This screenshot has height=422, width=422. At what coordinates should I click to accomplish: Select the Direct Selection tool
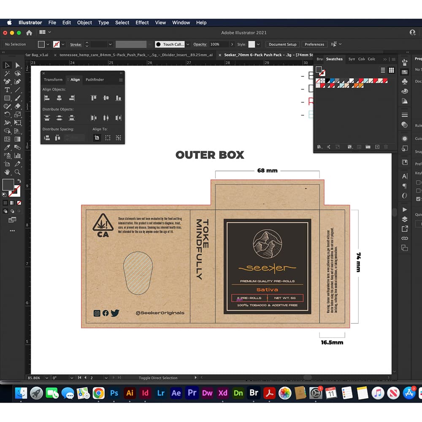(x=17, y=65)
